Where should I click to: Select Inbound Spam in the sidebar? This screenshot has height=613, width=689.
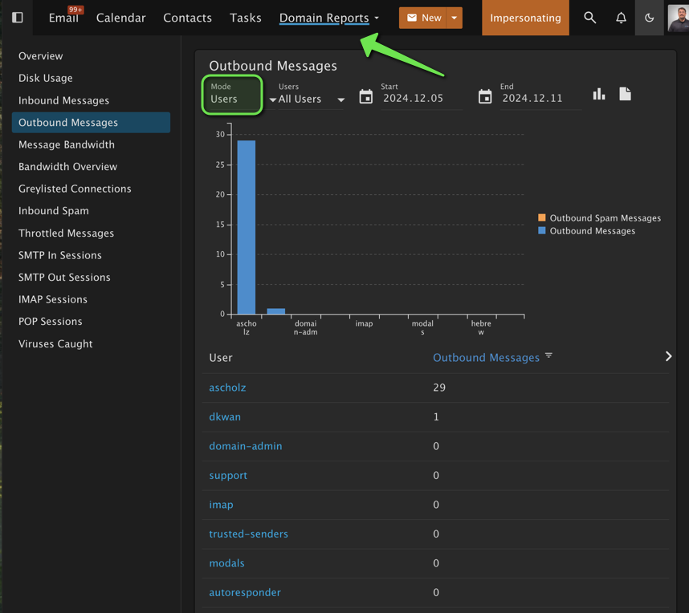pos(54,211)
